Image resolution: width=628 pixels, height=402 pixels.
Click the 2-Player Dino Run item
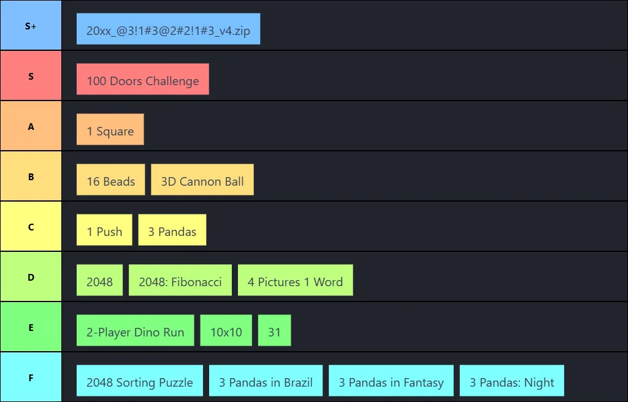136,330
